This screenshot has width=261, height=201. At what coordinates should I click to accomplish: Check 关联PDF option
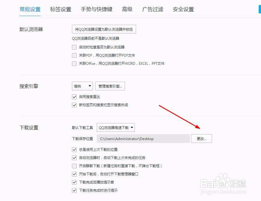(x=74, y=55)
